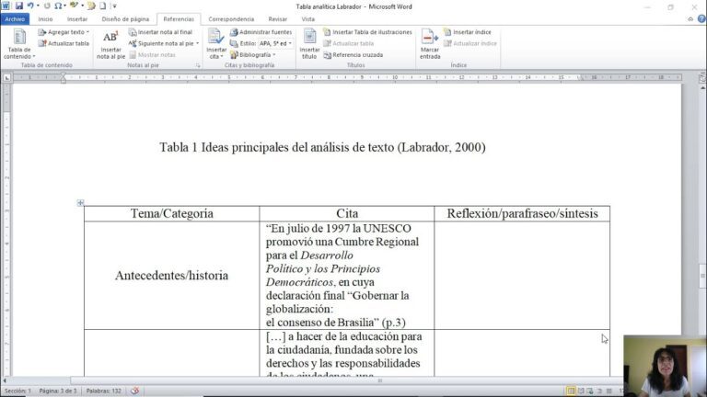The image size is (707, 397).
Task: Switch to the Revisar tab
Action: (278, 19)
